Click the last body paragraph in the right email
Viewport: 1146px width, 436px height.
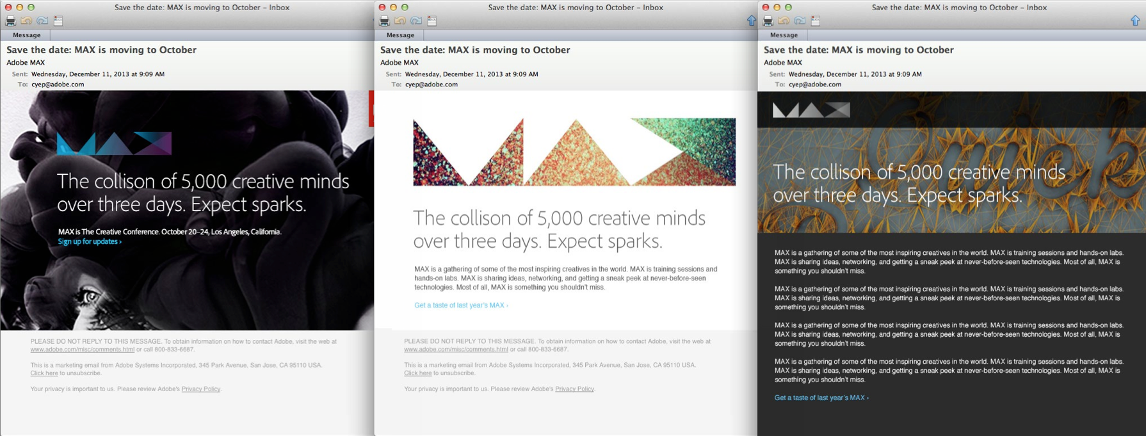pyautogui.click(x=949, y=371)
